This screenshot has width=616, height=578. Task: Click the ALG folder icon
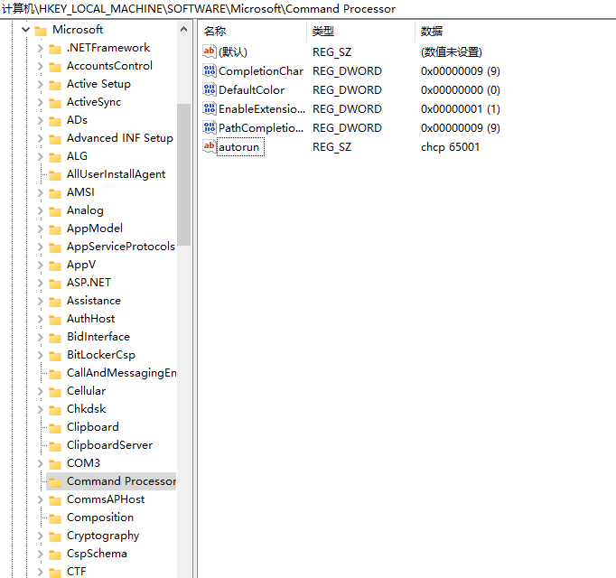55,157
